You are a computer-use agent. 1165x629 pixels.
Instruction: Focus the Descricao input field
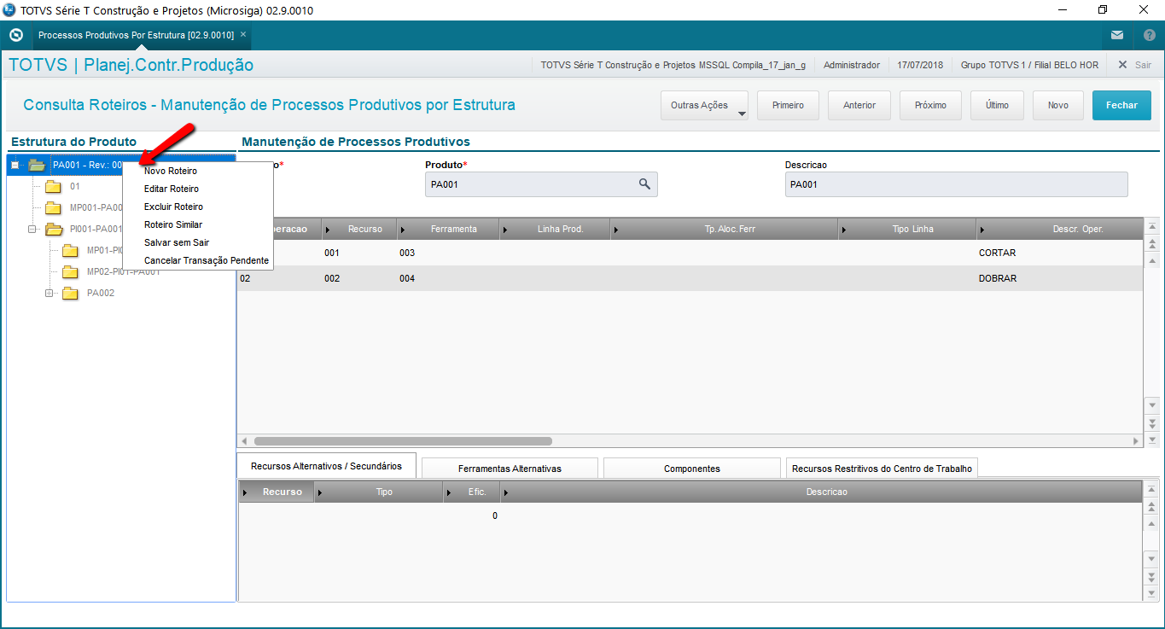[x=957, y=184]
